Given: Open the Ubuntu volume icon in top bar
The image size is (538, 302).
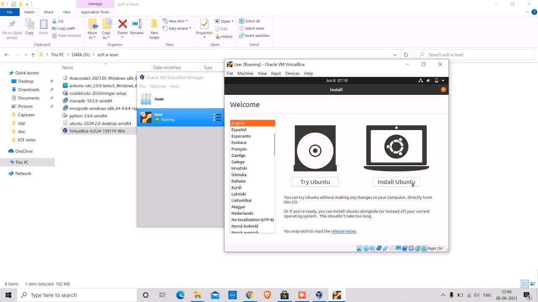Looking at the screenshot, I should [x=429, y=81].
